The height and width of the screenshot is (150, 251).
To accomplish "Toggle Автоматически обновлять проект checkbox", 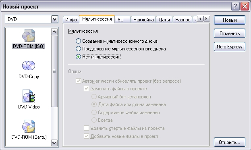I will click(x=78, y=81).
